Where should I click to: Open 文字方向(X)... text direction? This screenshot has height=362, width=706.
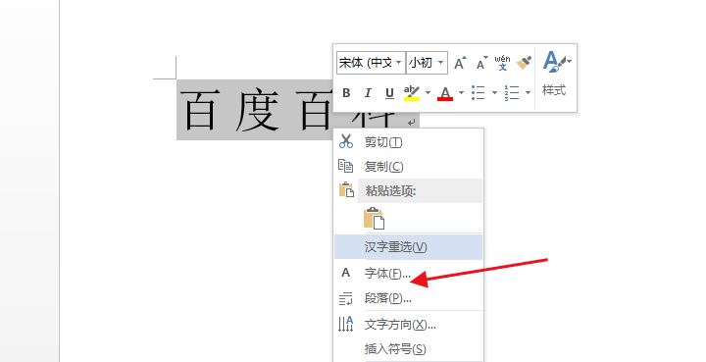408,324
